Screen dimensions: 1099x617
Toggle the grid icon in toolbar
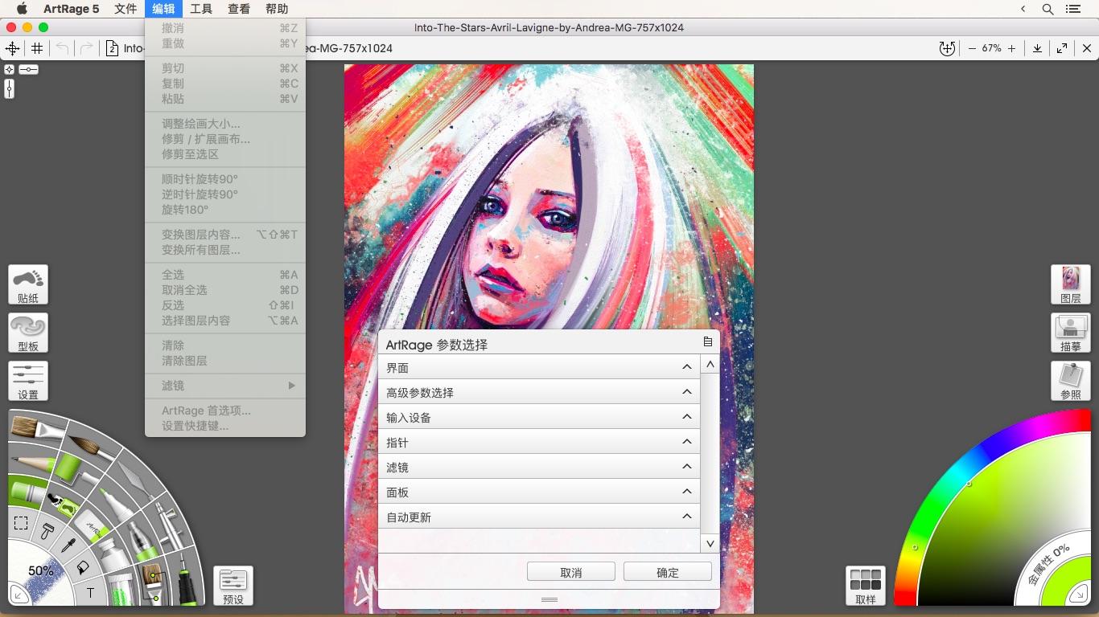(x=37, y=48)
